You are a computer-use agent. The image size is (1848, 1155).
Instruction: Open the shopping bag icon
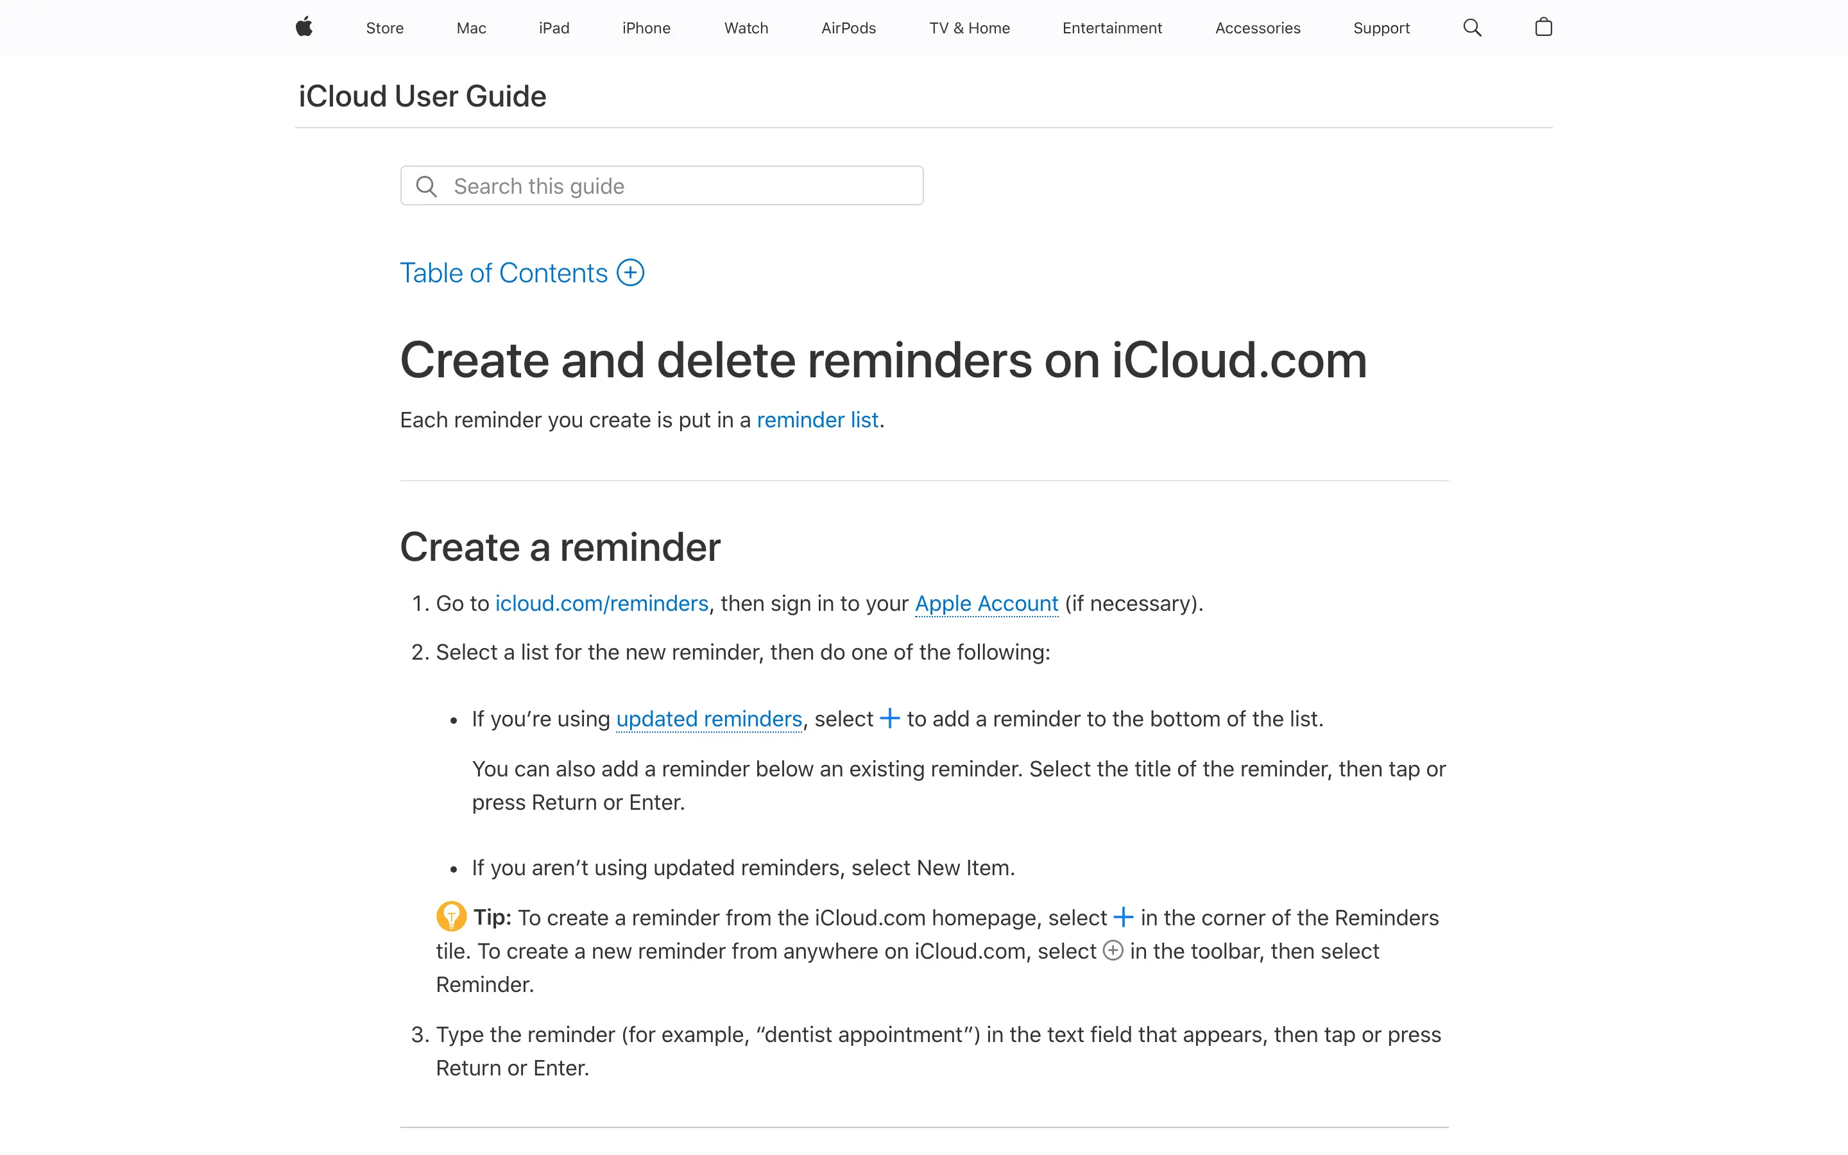[1543, 28]
